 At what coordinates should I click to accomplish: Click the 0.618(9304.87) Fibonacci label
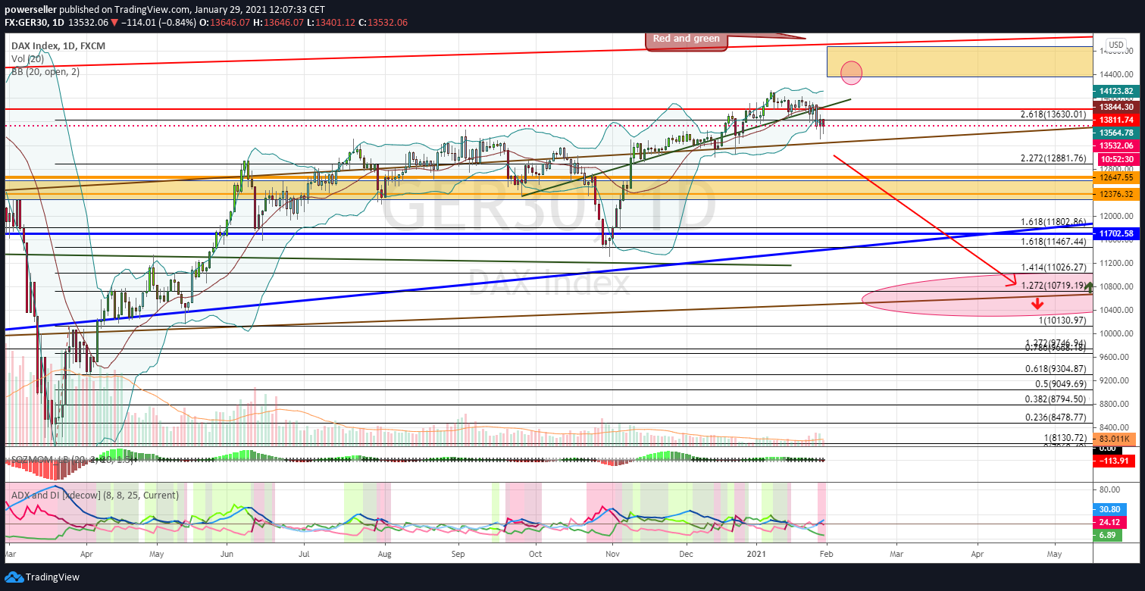pyautogui.click(x=1056, y=368)
